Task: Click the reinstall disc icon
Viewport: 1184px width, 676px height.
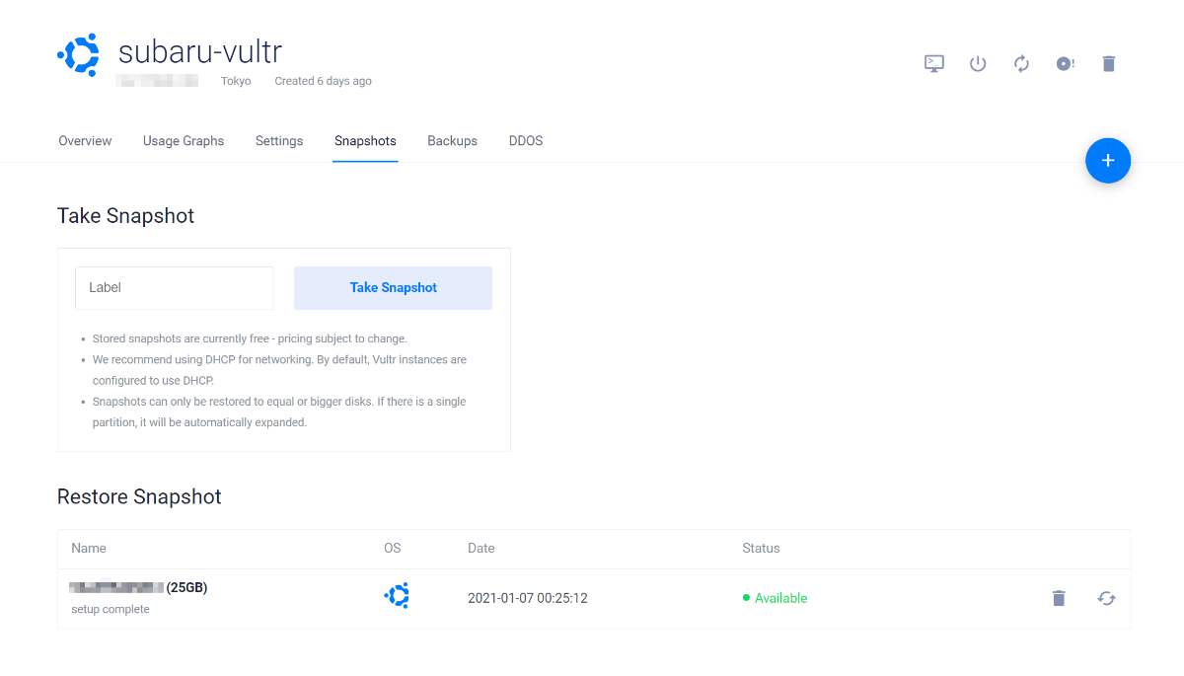Action: click(1065, 63)
